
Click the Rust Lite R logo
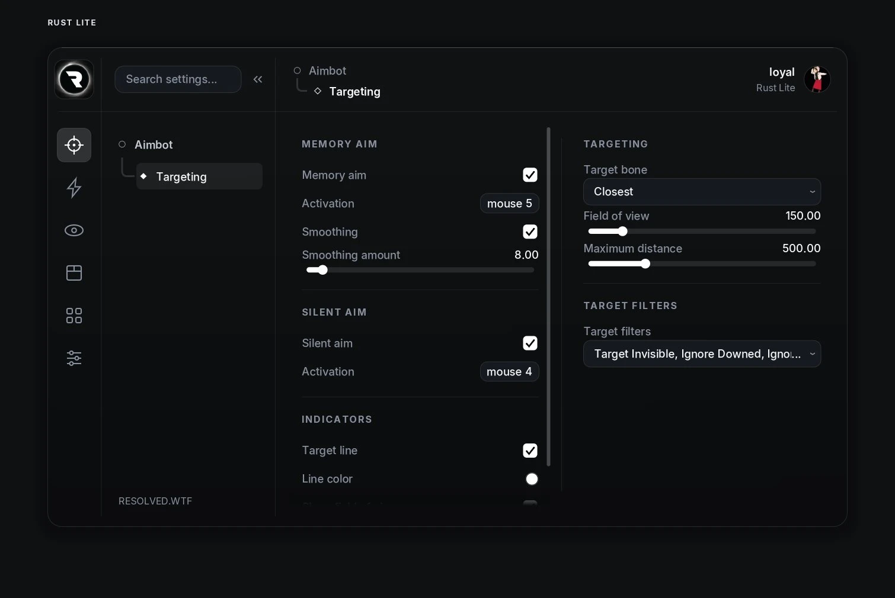(x=74, y=79)
